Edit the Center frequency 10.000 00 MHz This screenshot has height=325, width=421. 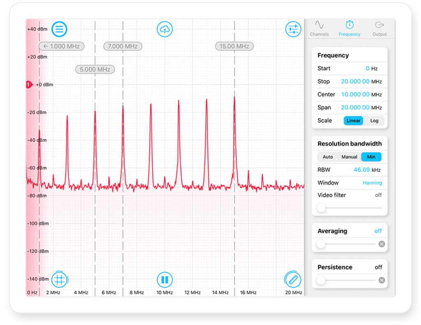point(361,94)
